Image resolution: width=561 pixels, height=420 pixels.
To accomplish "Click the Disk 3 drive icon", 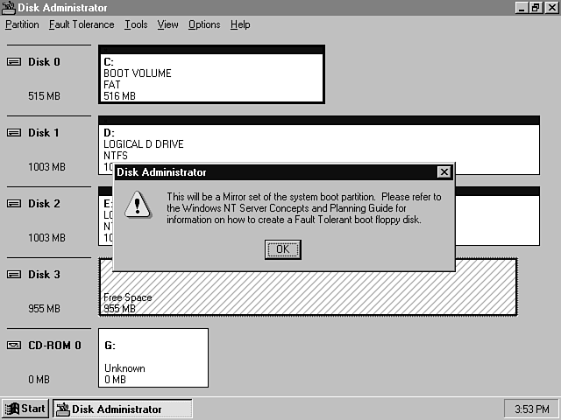I will [x=14, y=275].
